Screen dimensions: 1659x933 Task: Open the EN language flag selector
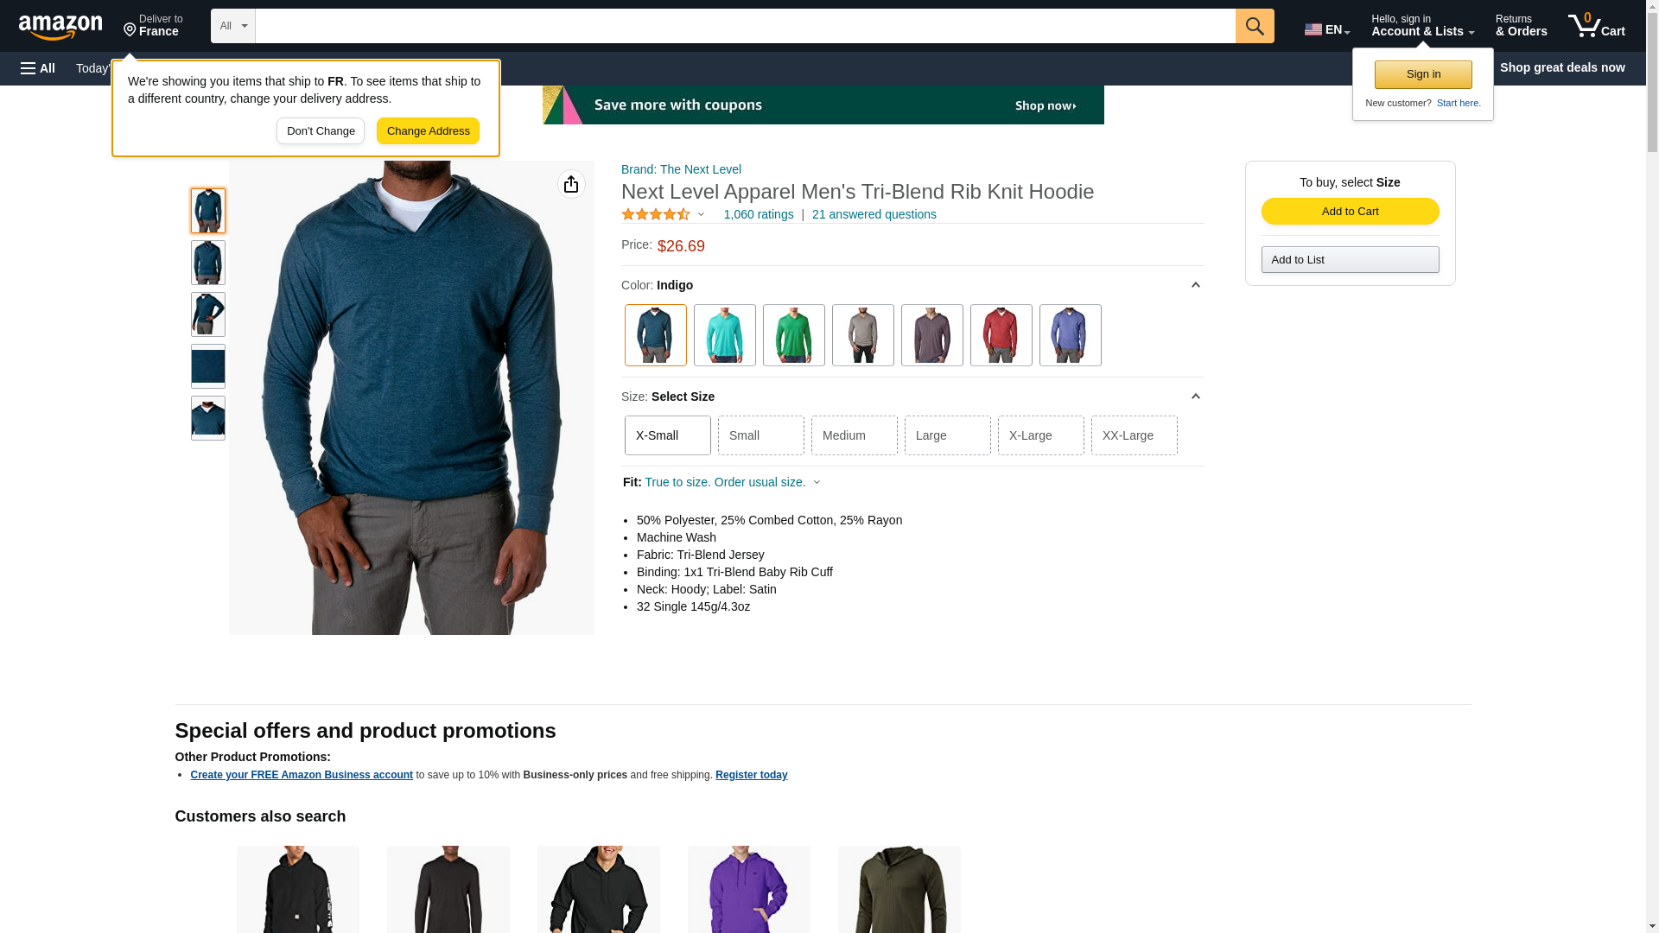(x=1327, y=29)
